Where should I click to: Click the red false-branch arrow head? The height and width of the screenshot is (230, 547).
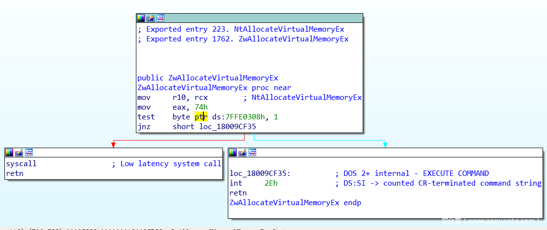click(113, 145)
